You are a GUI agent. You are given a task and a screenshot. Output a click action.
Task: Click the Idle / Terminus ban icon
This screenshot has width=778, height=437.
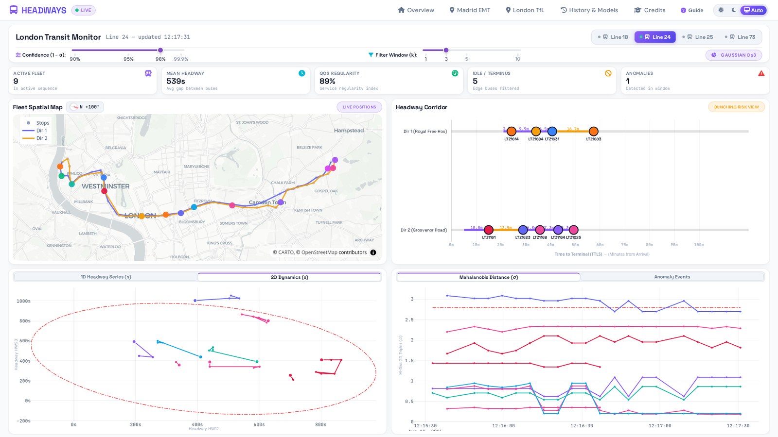[608, 73]
